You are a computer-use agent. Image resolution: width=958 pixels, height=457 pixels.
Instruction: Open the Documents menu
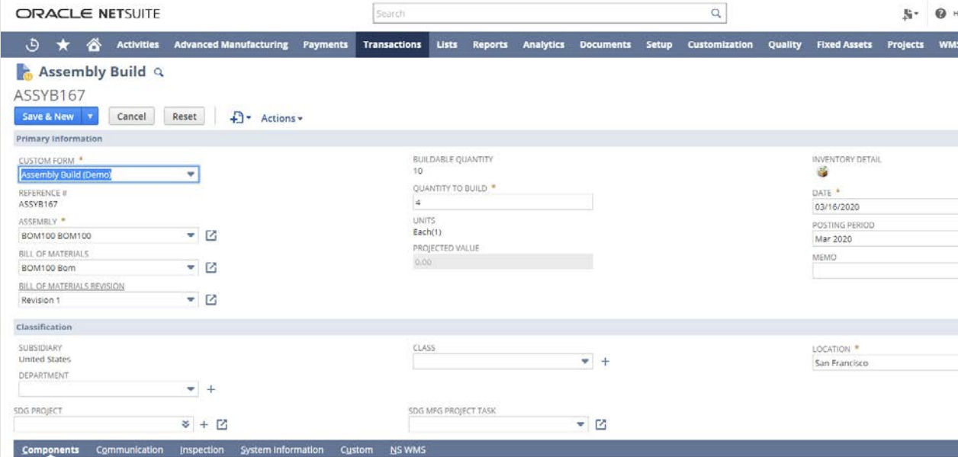(x=605, y=45)
